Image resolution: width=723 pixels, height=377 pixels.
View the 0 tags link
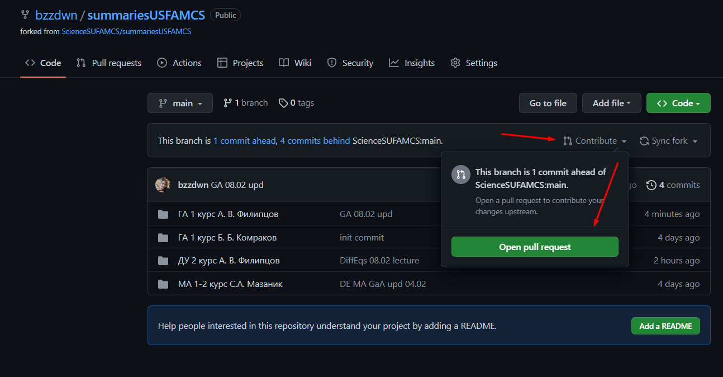pos(296,103)
